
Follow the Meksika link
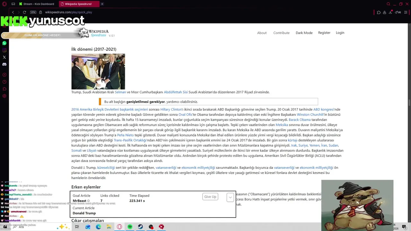click(282, 125)
